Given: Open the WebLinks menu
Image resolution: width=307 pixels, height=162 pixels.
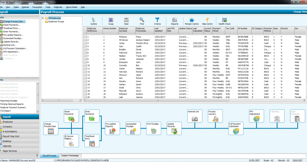Looking at the screenshot, I should pos(58,7).
